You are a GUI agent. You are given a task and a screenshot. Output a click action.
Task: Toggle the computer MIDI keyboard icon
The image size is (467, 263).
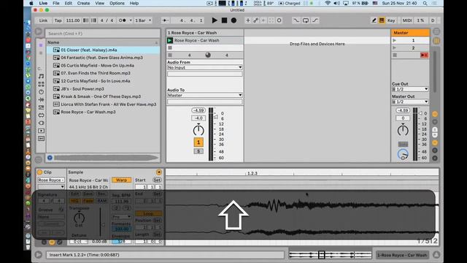click(382, 20)
